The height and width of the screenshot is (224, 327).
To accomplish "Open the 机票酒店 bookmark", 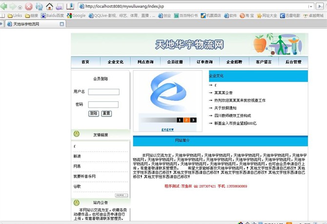I will [211, 16].
